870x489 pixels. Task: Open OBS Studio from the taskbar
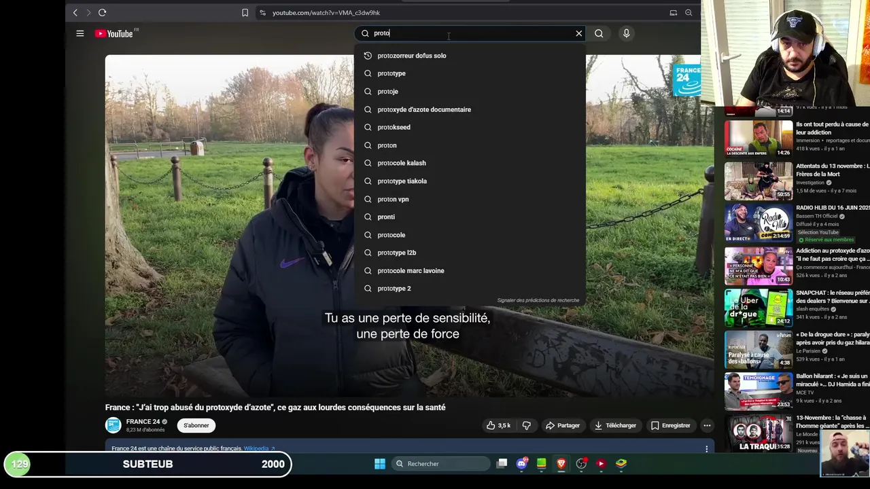click(581, 464)
